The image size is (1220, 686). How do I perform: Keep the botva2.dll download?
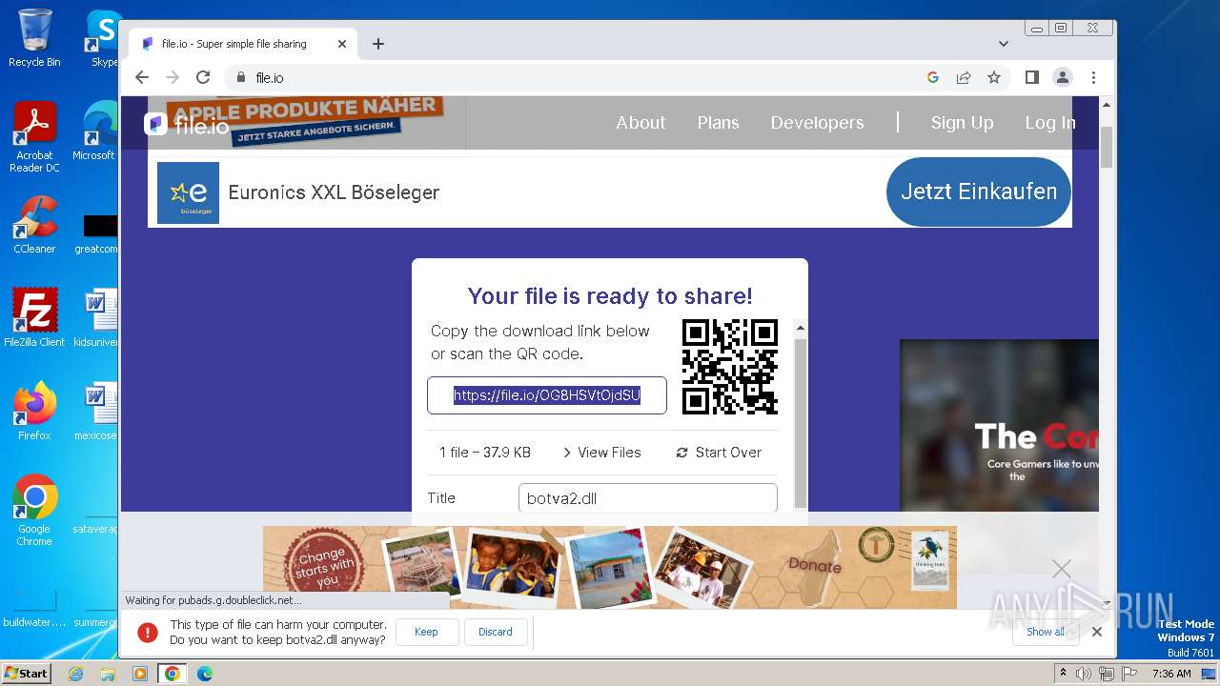426,632
